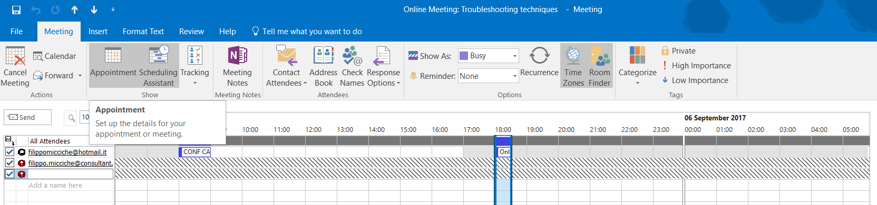
Task: Switch to the Insert ribbon tab
Action: 98,32
